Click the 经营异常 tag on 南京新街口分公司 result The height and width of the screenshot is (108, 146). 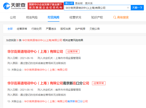tap(99, 83)
